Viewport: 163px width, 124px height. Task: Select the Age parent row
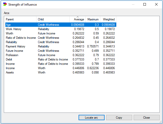pyautogui.click(x=61, y=25)
